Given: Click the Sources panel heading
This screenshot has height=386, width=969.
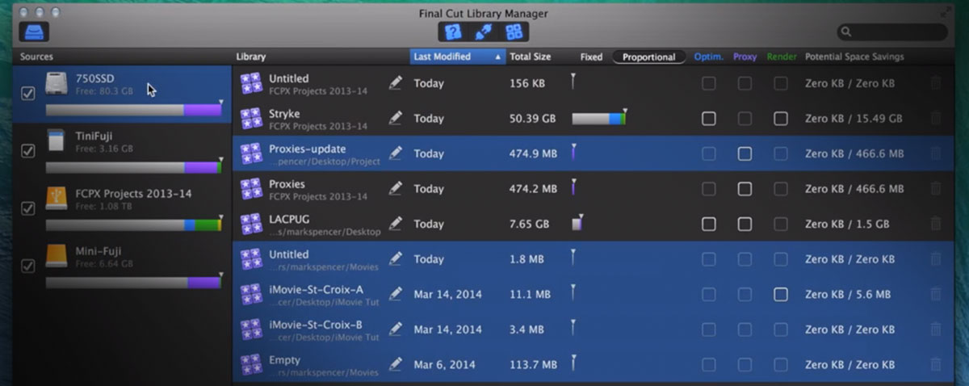Looking at the screenshot, I should tap(36, 57).
